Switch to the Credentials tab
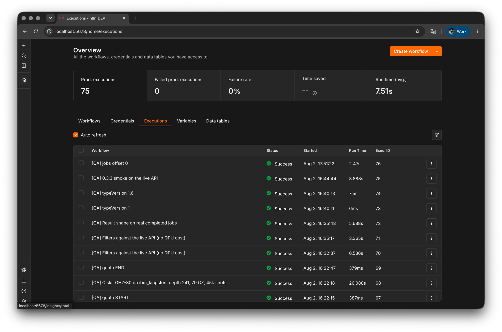 (x=122, y=121)
